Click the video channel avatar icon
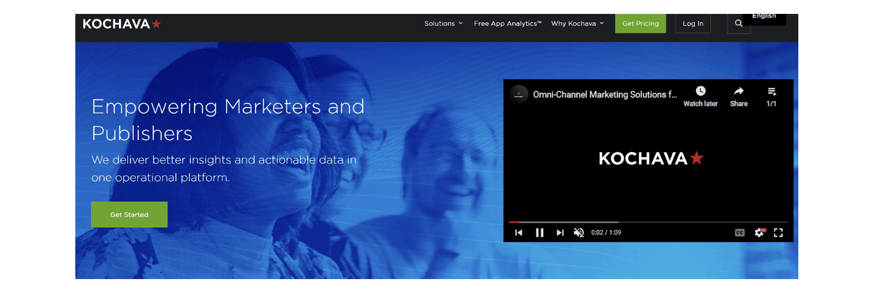This screenshot has width=869, height=293. pyautogui.click(x=519, y=94)
